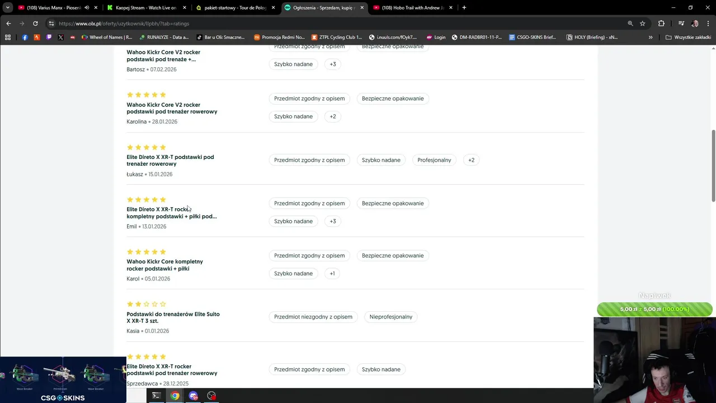Expand +3 tags in Emil's review
This screenshot has height=403, width=716.
coord(333,221)
